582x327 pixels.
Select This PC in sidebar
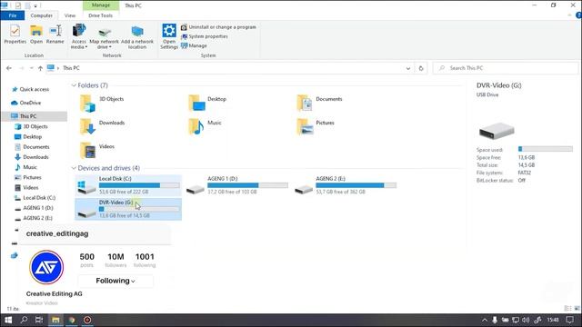[x=35, y=116]
